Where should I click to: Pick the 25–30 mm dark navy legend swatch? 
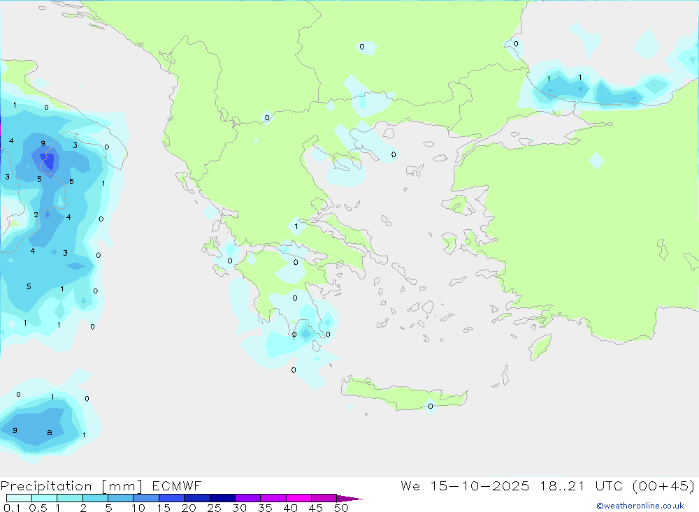[222, 498]
